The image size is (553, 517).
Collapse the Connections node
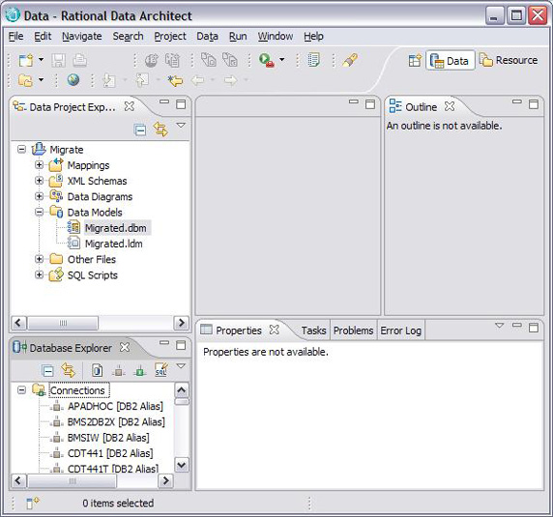click(21, 390)
